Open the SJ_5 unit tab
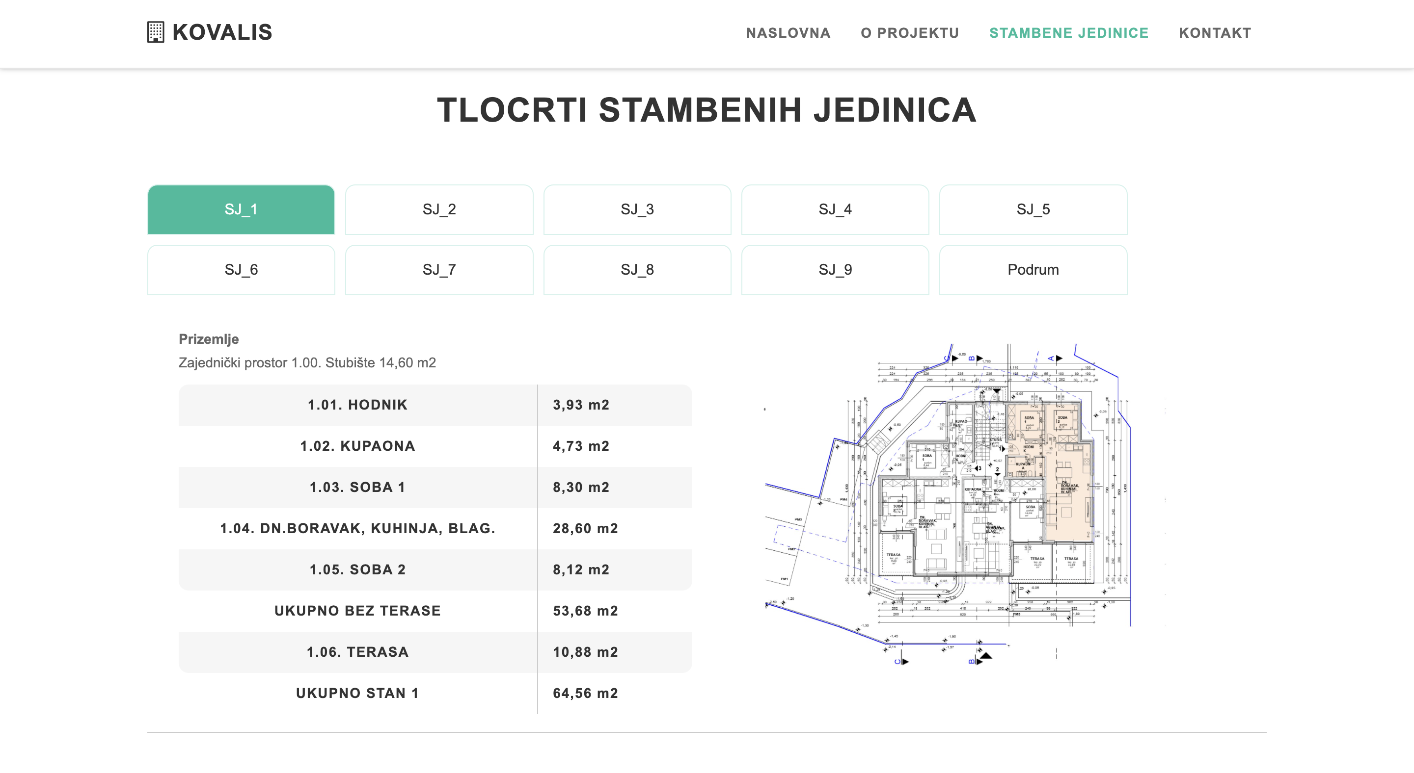Viewport: 1414px width, 773px height. pyautogui.click(x=1033, y=209)
